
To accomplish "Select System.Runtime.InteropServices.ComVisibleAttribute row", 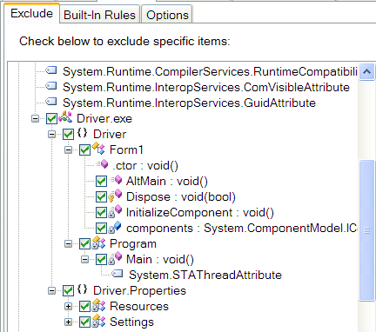I will (206, 87).
